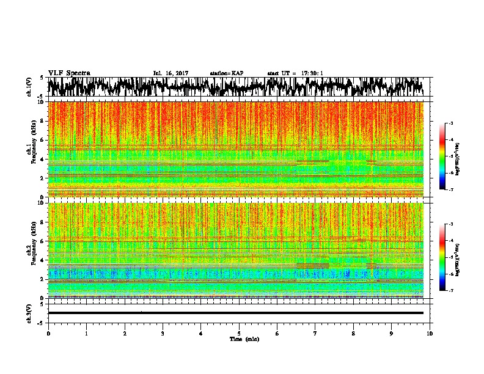Click the "1" minute tick label on time axis
Screen dimensions: 484x374
pos(86,334)
